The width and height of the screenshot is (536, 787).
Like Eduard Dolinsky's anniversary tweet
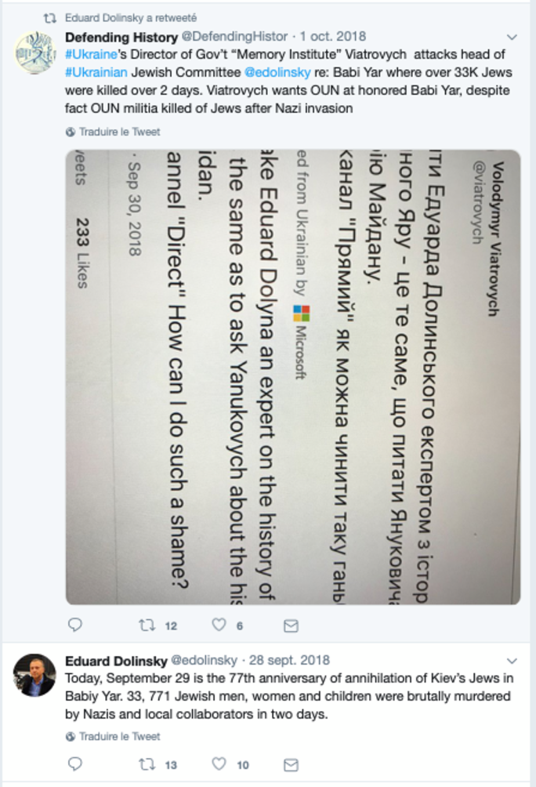[220, 764]
